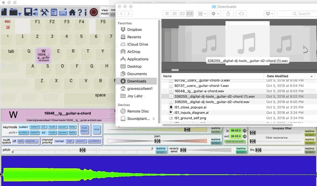The width and height of the screenshot is (317, 186).
Task: Select list view in Finder toolbar
Action: pyautogui.click(x=175, y=14)
